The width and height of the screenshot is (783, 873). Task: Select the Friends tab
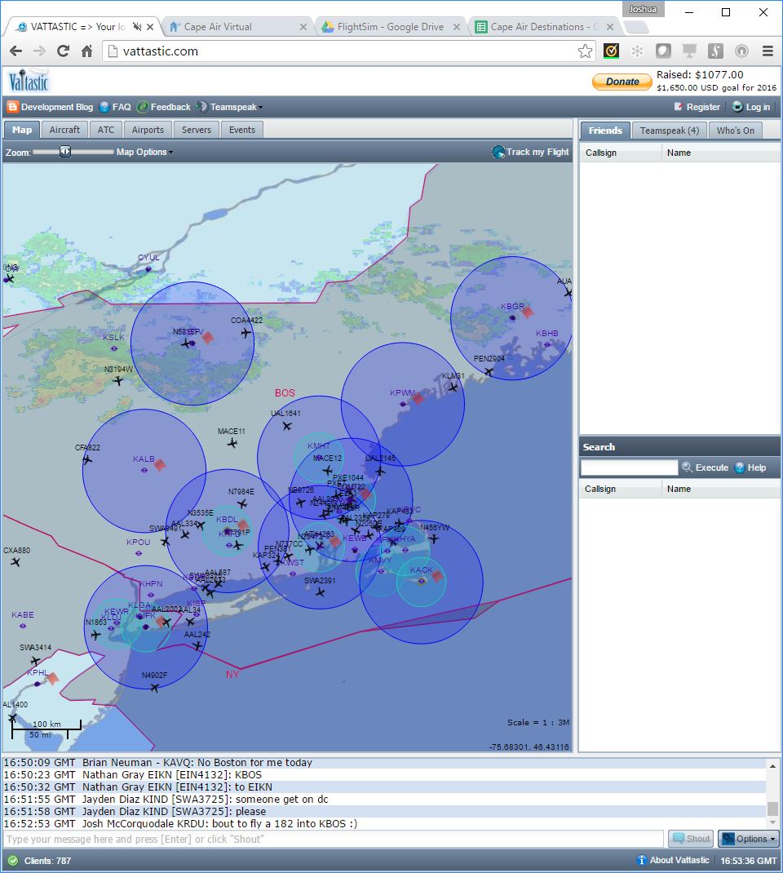click(x=605, y=131)
